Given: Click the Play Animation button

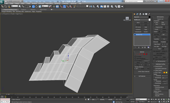Looking at the screenshot, I should pos(154,99).
